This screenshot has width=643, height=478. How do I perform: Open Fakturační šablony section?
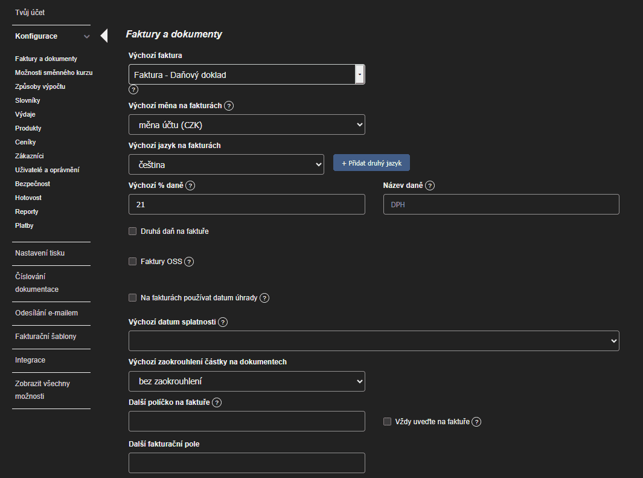click(45, 337)
